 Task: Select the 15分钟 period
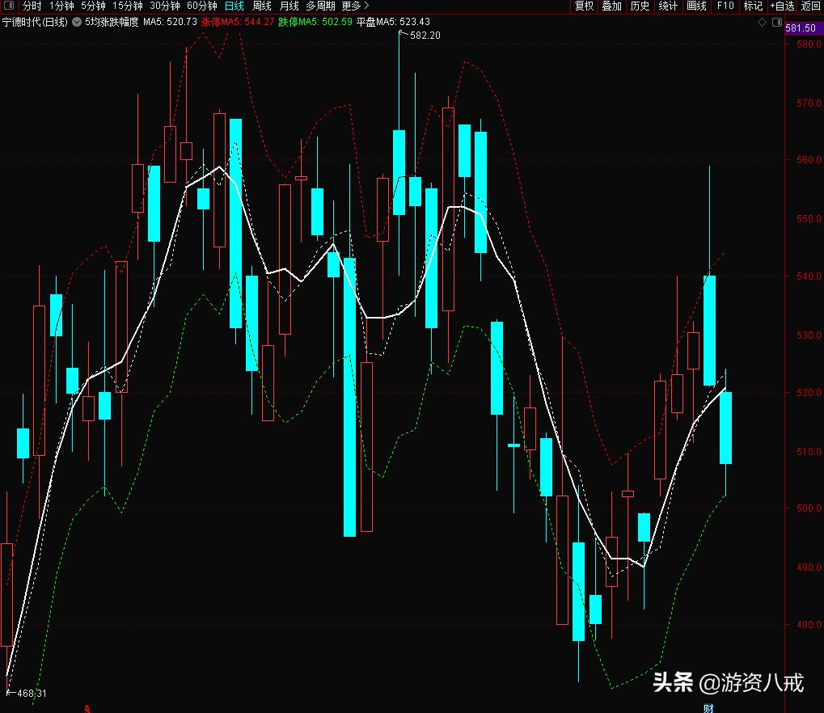pyautogui.click(x=128, y=6)
